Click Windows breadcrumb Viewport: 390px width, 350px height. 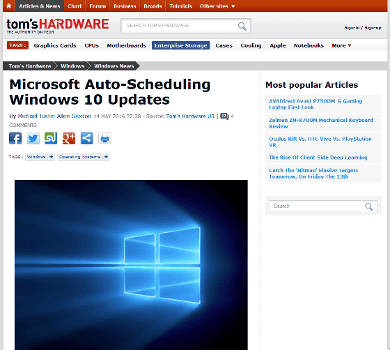coord(72,66)
